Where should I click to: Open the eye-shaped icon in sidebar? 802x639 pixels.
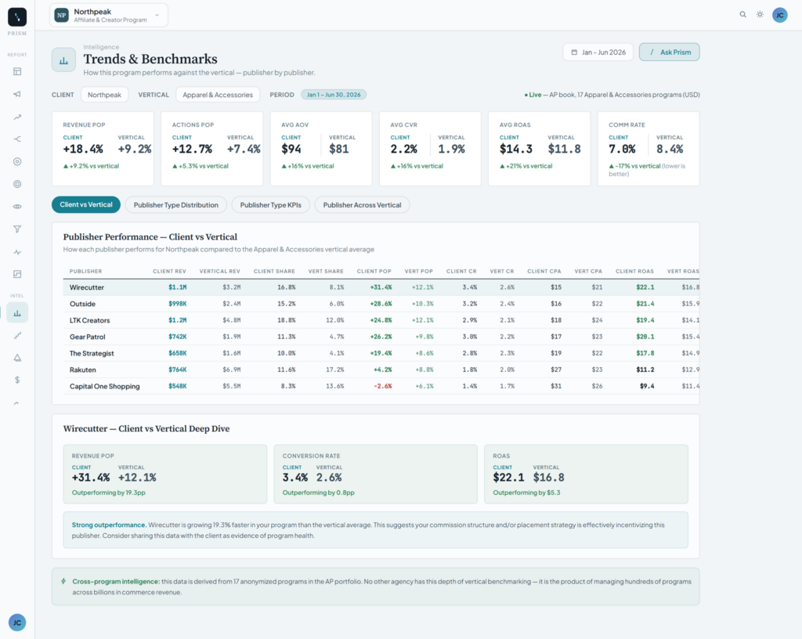tap(17, 207)
